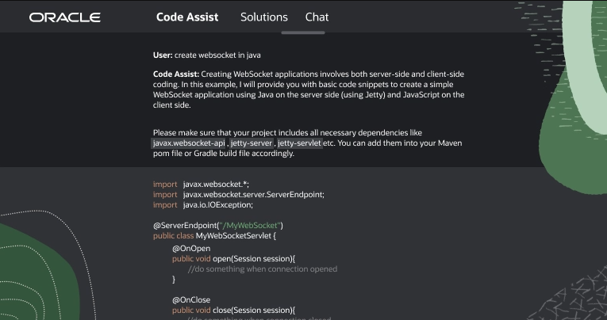Screen dimensions: 607x320
Task: Go to the Chat tab
Action: pyautogui.click(x=317, y=17)
